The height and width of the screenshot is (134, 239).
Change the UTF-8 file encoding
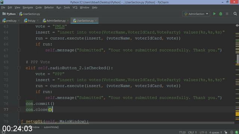[203, 133]
